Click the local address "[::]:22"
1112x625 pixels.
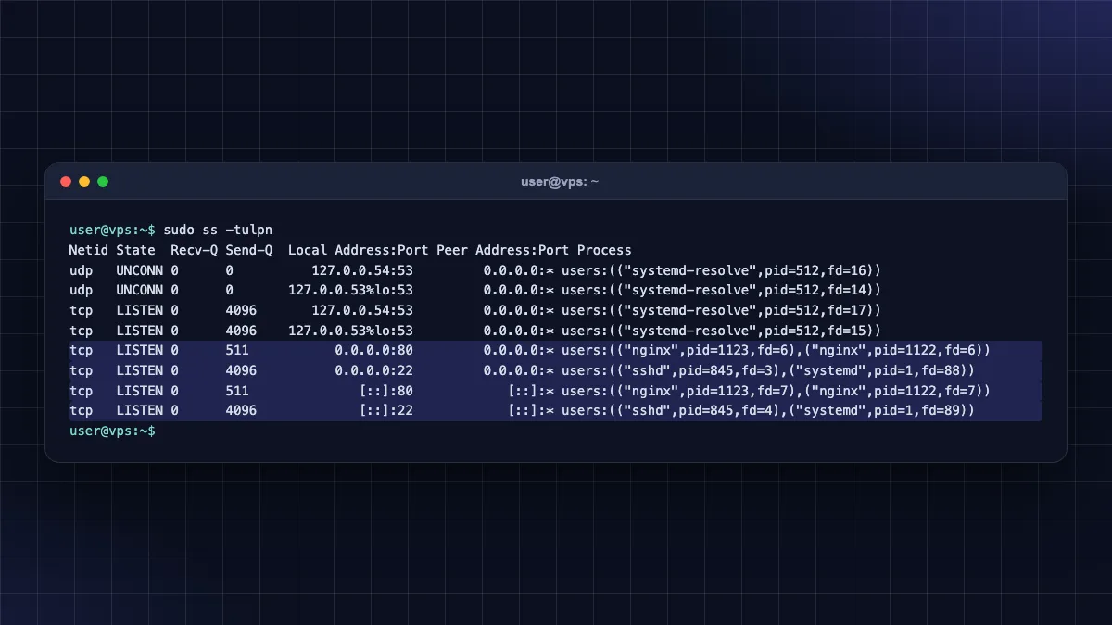coord(386,410)
